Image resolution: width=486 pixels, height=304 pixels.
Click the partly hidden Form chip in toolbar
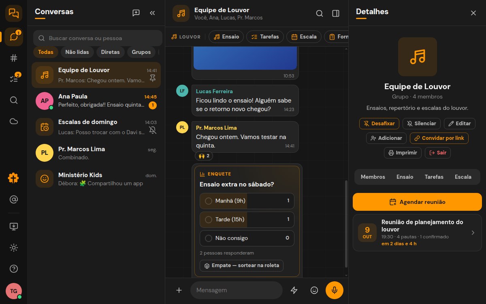(x=336, y=36)
